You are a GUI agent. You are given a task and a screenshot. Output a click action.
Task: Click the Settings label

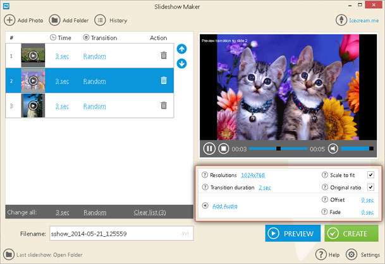(370, 255)
